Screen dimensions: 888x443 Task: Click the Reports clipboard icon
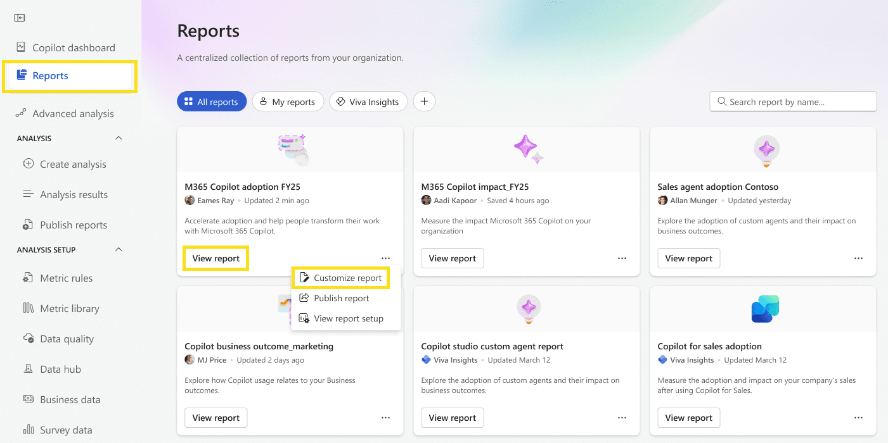(22, 75)
